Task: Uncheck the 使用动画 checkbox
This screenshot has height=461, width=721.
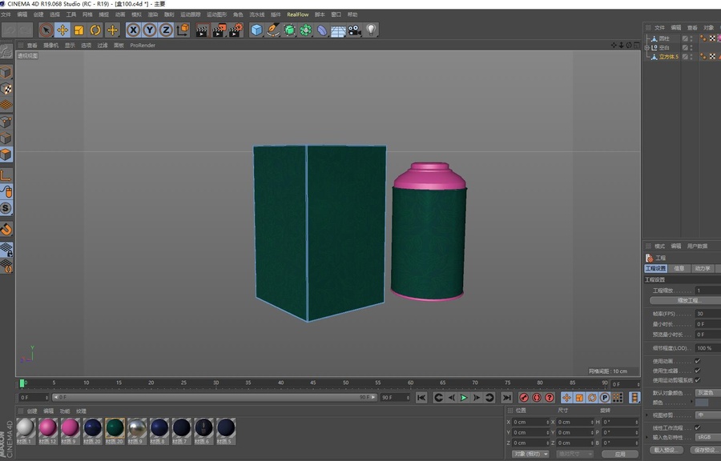Action: click(x=698, y=361)
